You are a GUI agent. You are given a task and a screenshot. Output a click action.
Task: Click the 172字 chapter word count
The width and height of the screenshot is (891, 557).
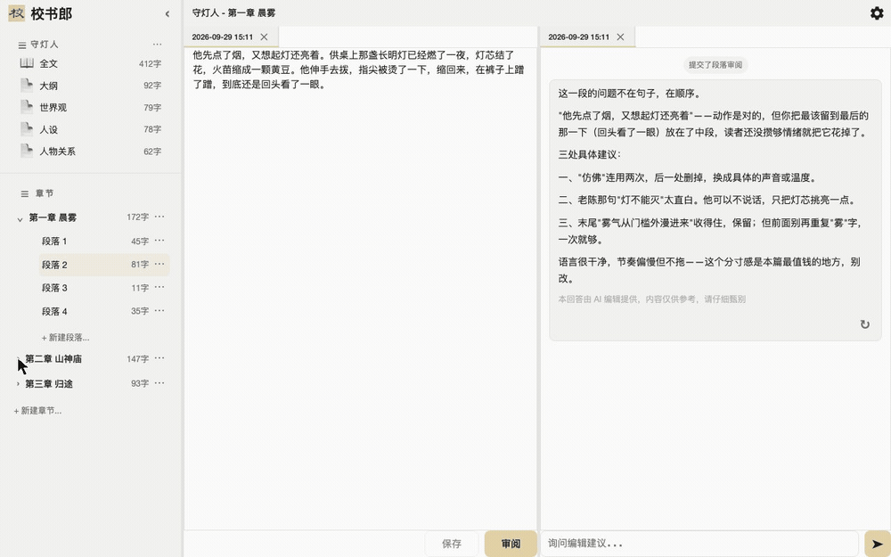(137, 217)
